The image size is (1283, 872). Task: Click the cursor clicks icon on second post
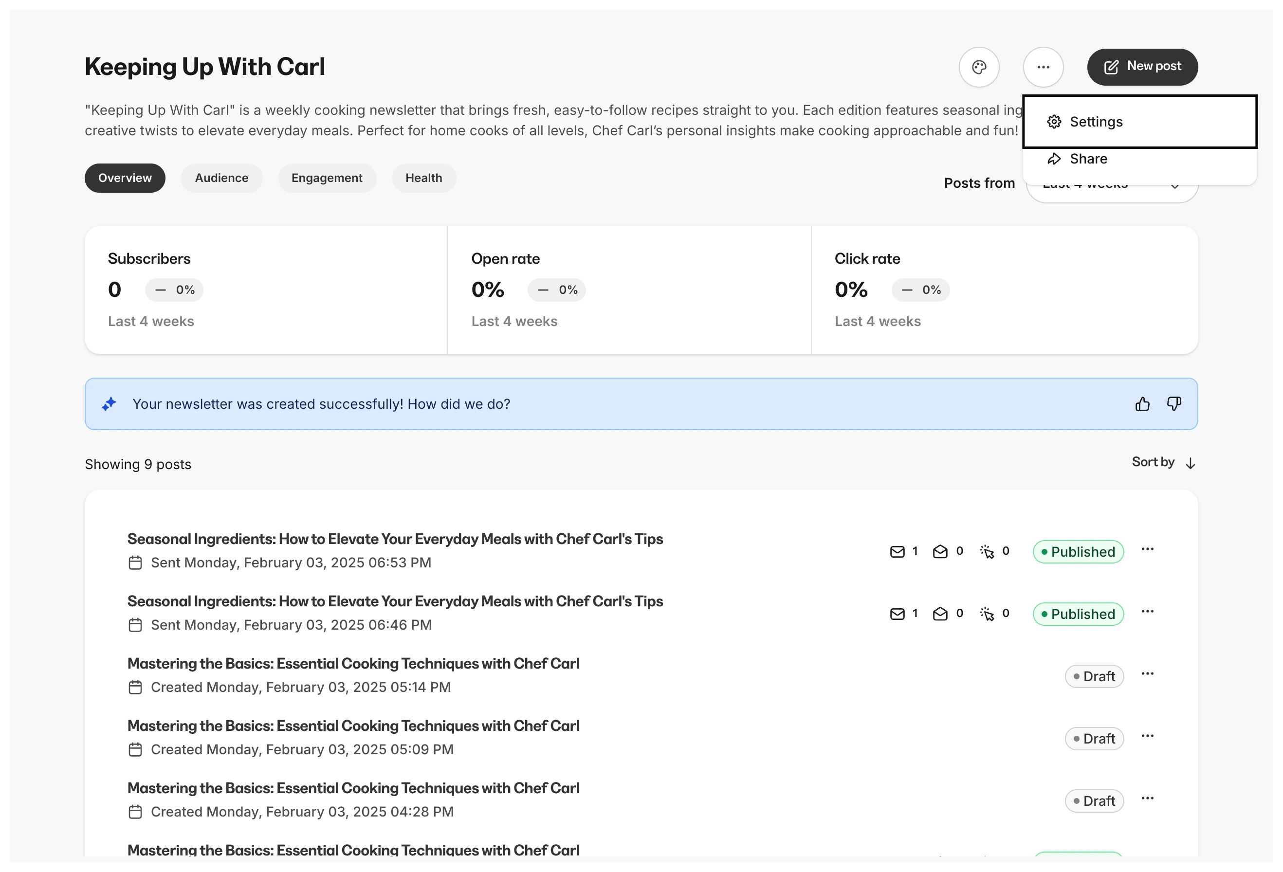pos(987,614)
